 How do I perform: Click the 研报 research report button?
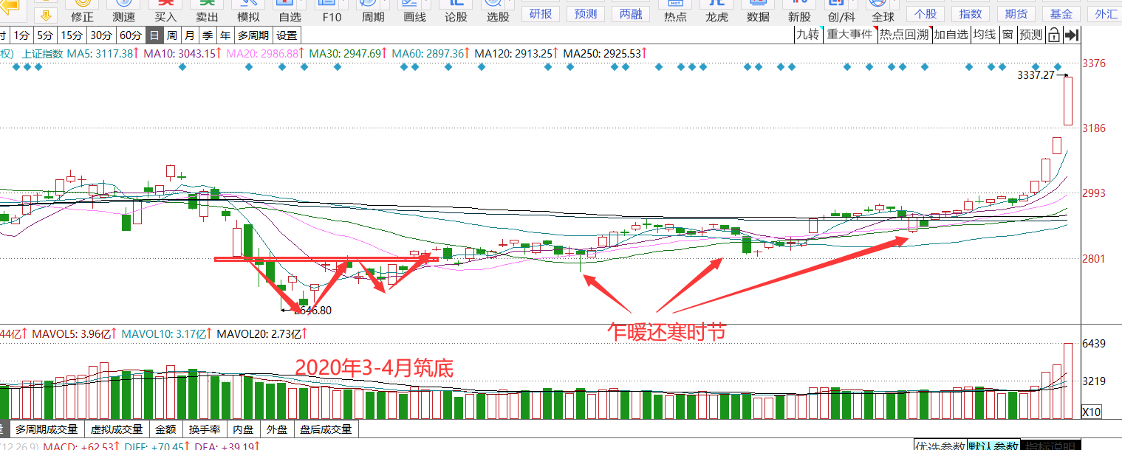(541, 14)
